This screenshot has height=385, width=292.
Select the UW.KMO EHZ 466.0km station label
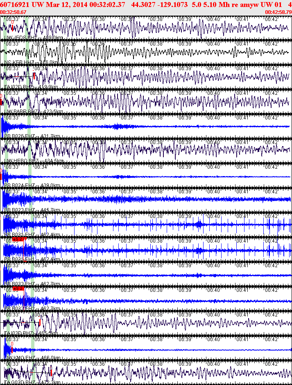pyautogui.click(x=32, y=357)
